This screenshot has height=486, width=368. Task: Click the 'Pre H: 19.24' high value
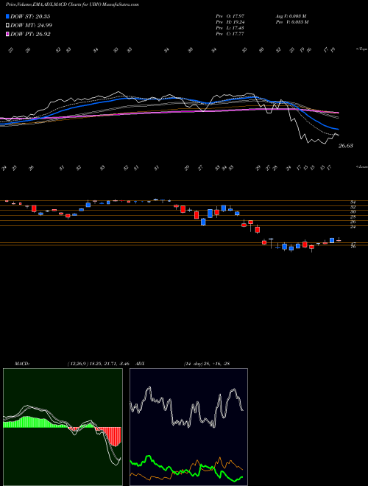point(230,22)
